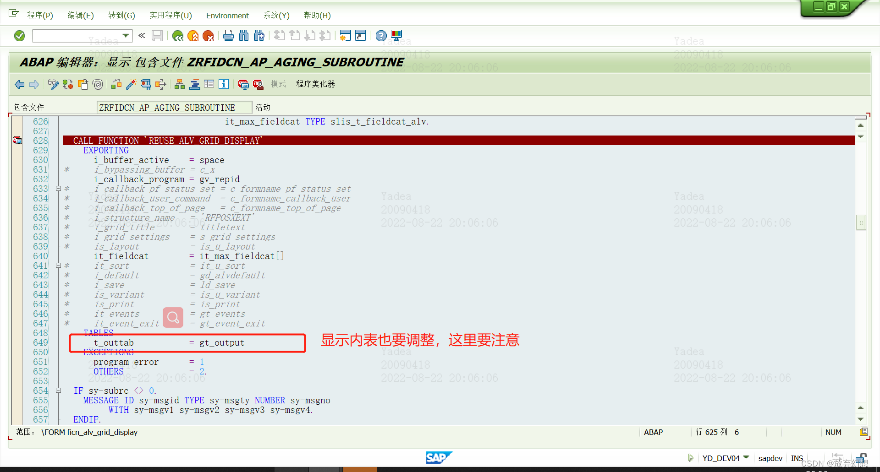
Task: Open Customize Local Layout monitor icon
Action: click(396, 36)
